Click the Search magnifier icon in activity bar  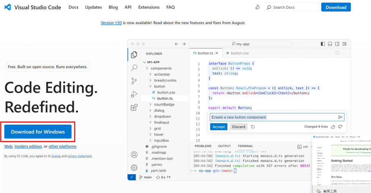click(x=134, y=68)
